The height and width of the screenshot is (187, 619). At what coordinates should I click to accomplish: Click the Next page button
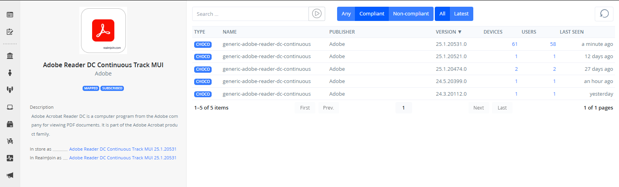(x=478, y=108)
